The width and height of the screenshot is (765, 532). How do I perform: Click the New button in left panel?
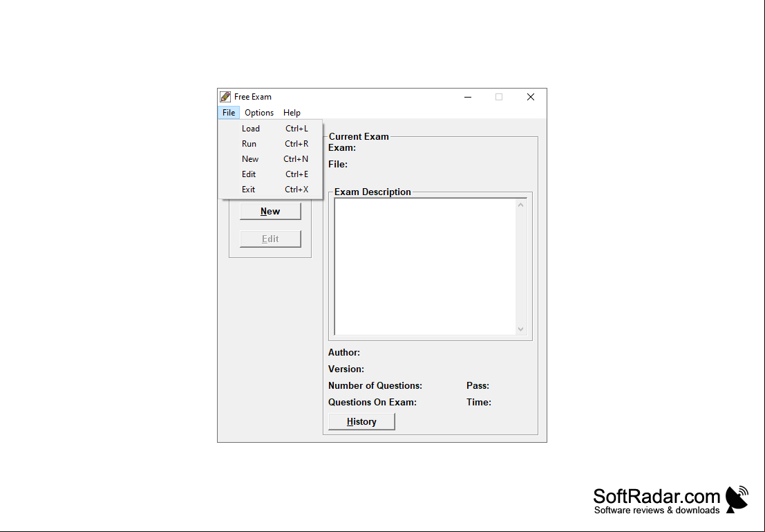270,212
